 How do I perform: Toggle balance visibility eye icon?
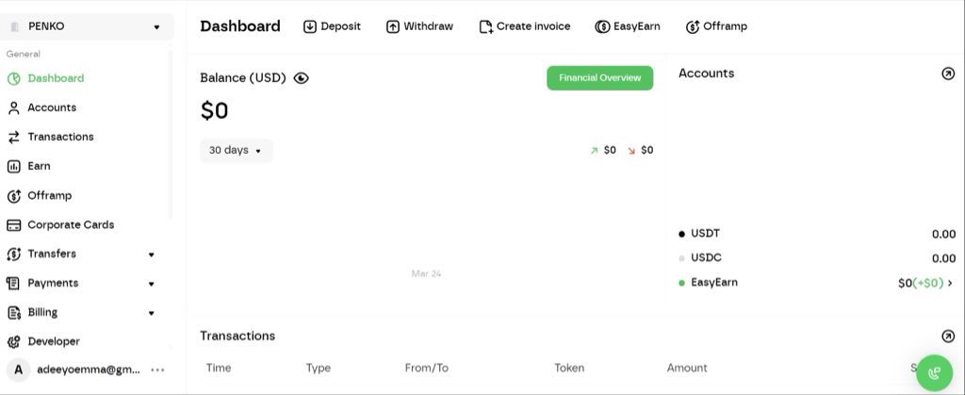pos(301,78)
